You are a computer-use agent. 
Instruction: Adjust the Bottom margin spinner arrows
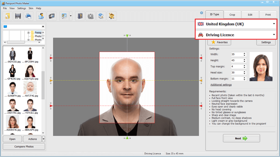tap(244, 79)
